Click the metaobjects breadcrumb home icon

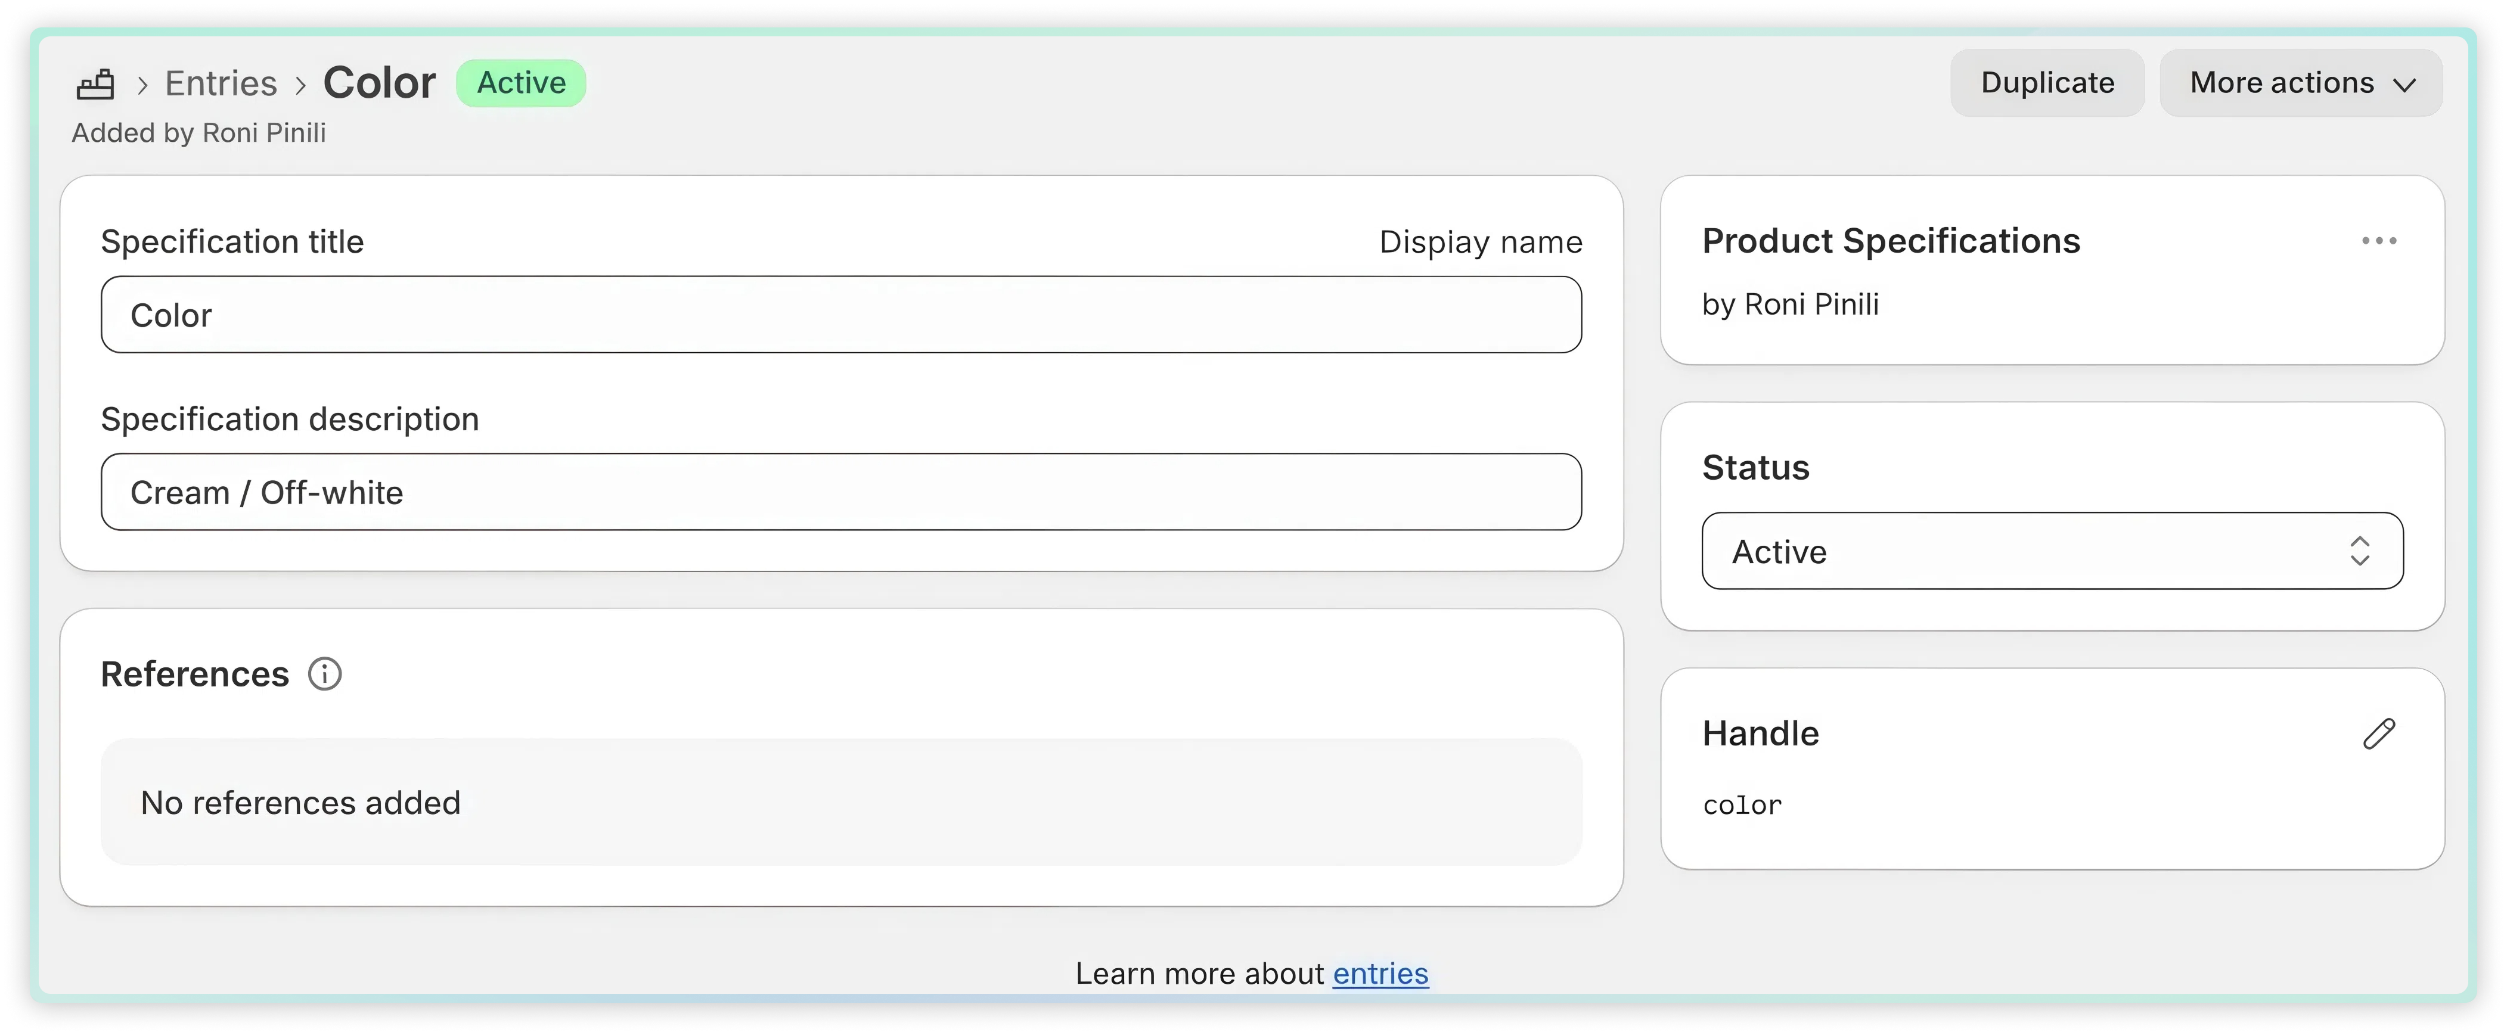(x=95, y=85)
